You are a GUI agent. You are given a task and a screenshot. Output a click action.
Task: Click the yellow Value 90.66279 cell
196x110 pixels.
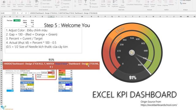point(31,85)
